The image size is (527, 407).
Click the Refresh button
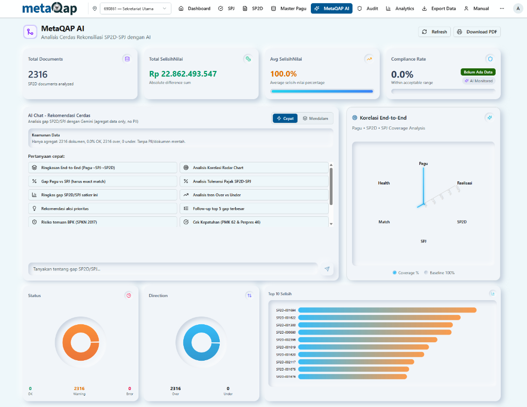click(434, 31)
